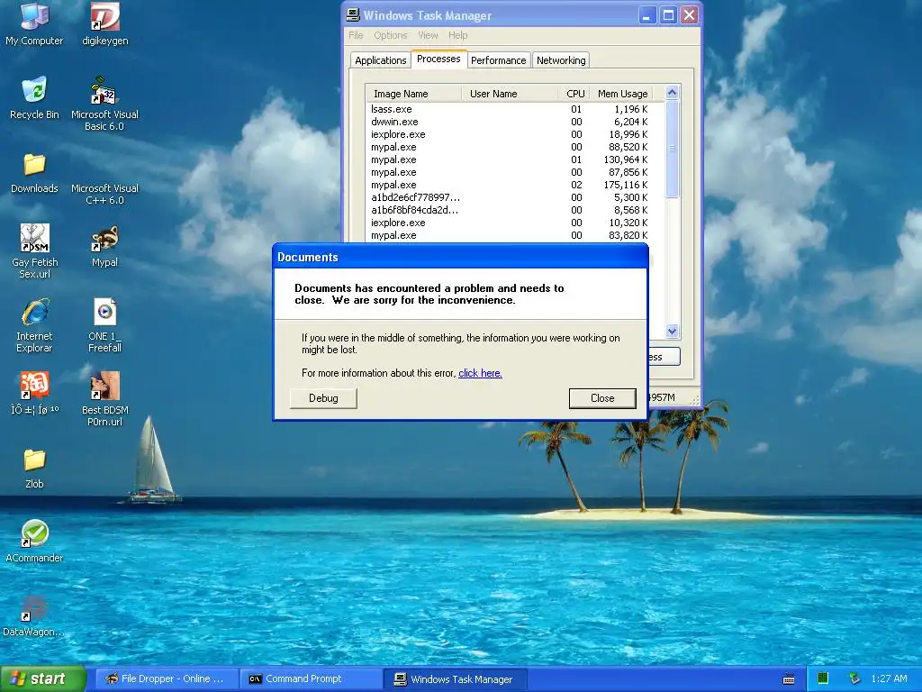Image resolution: width=922 pixels, height=692 pixels.
Task: Switch to Command Prompt taskbar button
Action: [x=312, y=678]
